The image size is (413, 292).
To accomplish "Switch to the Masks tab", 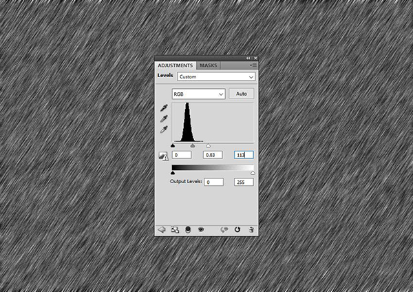I will [x=209, y=65].
